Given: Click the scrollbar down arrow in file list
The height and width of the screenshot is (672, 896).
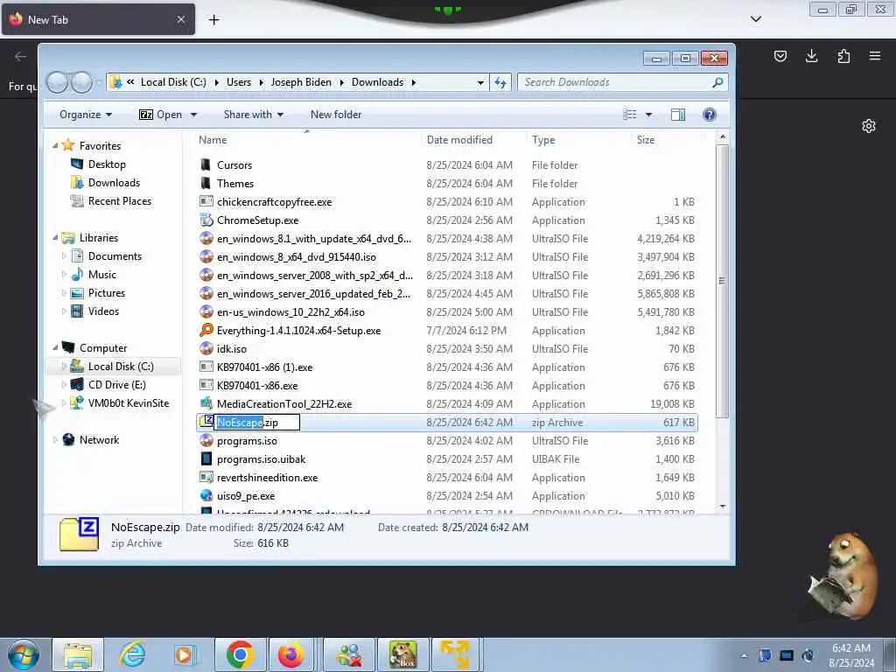Looking at the screenshot, I should click(722, 507).
